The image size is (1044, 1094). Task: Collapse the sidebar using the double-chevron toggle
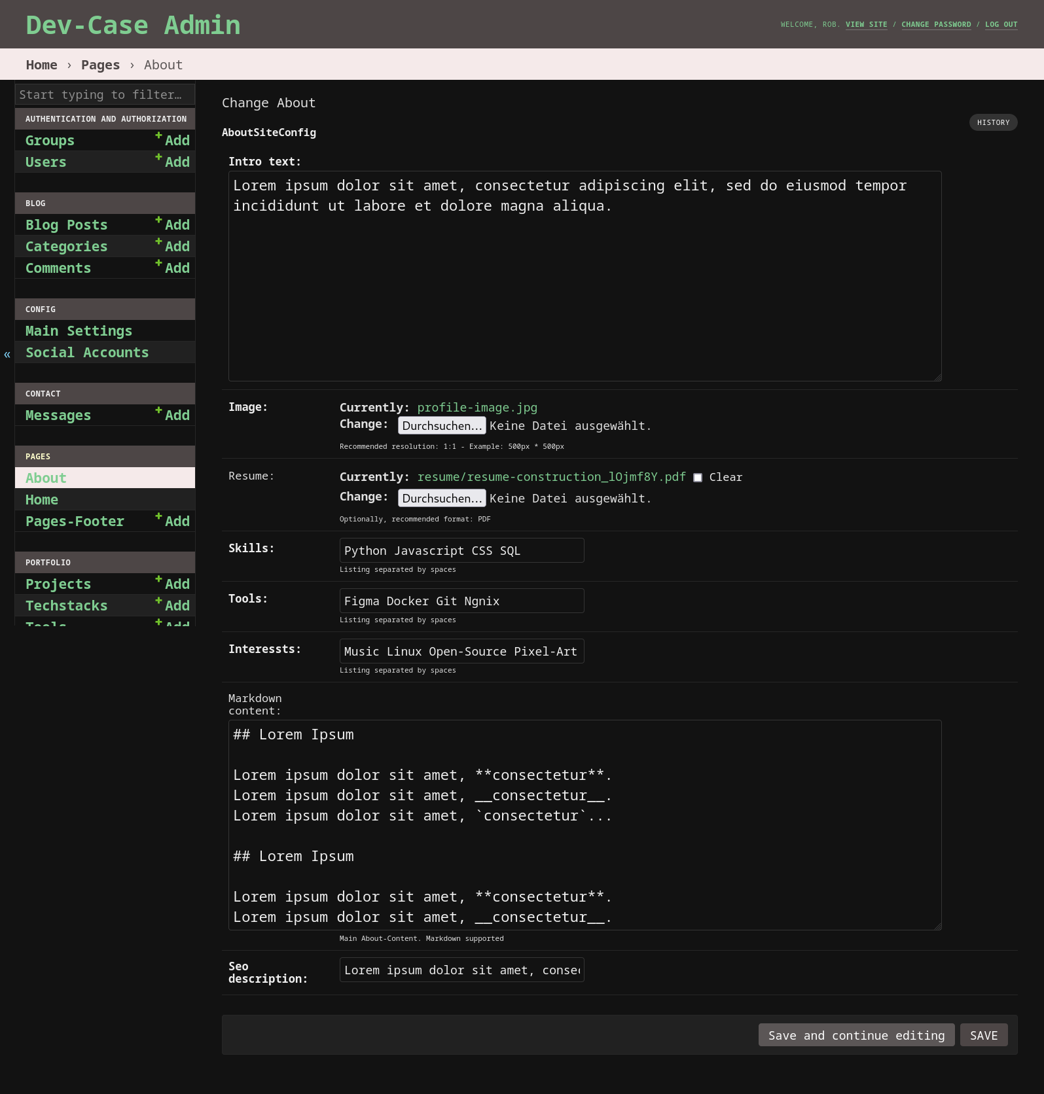coord(7,355)
